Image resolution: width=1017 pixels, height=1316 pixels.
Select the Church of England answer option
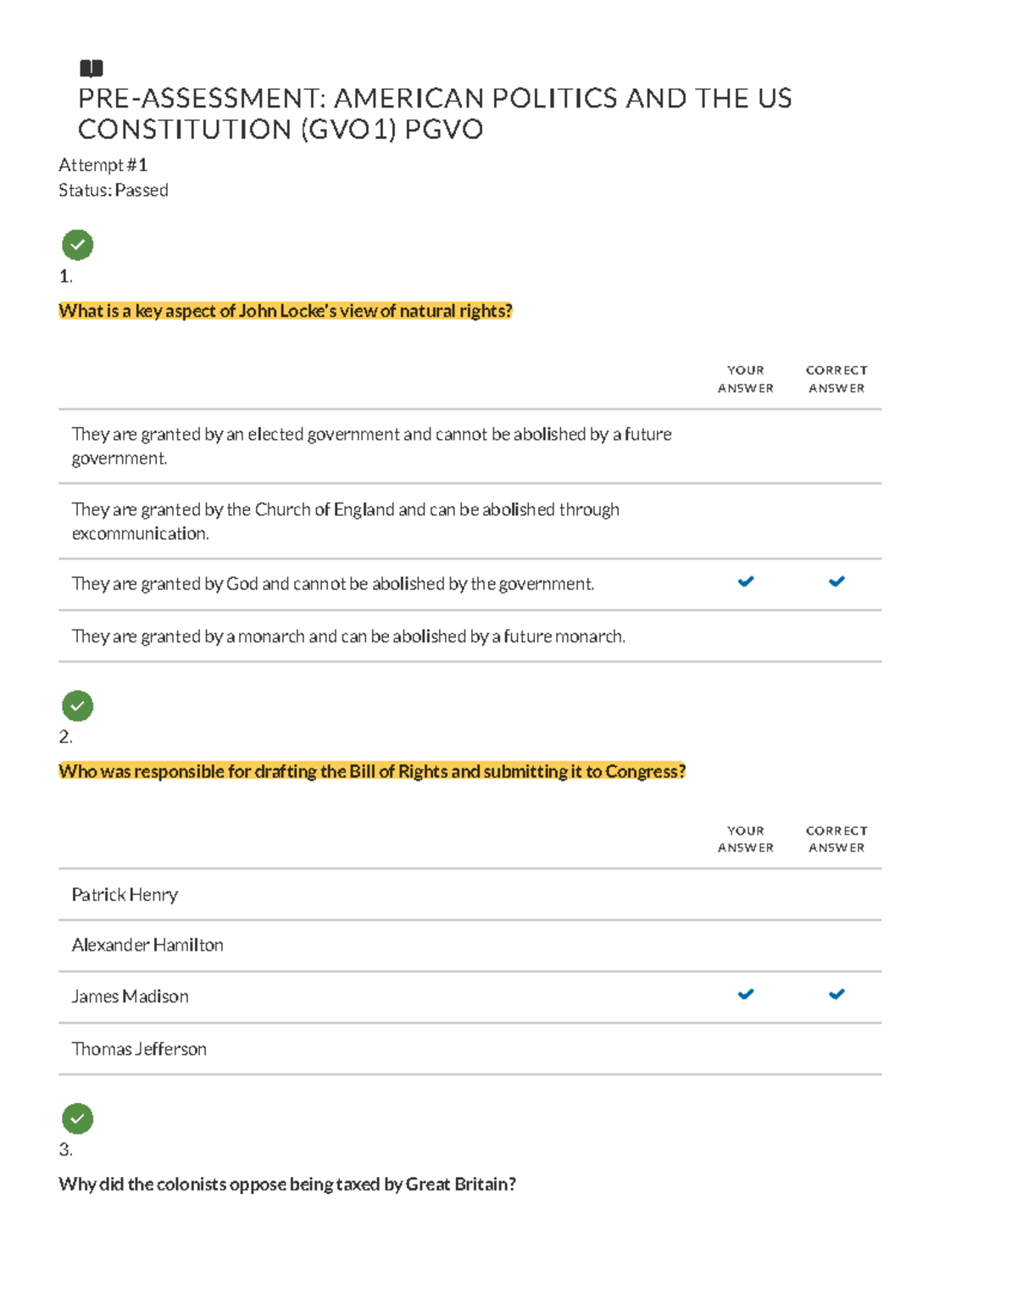tap(345, 521)
